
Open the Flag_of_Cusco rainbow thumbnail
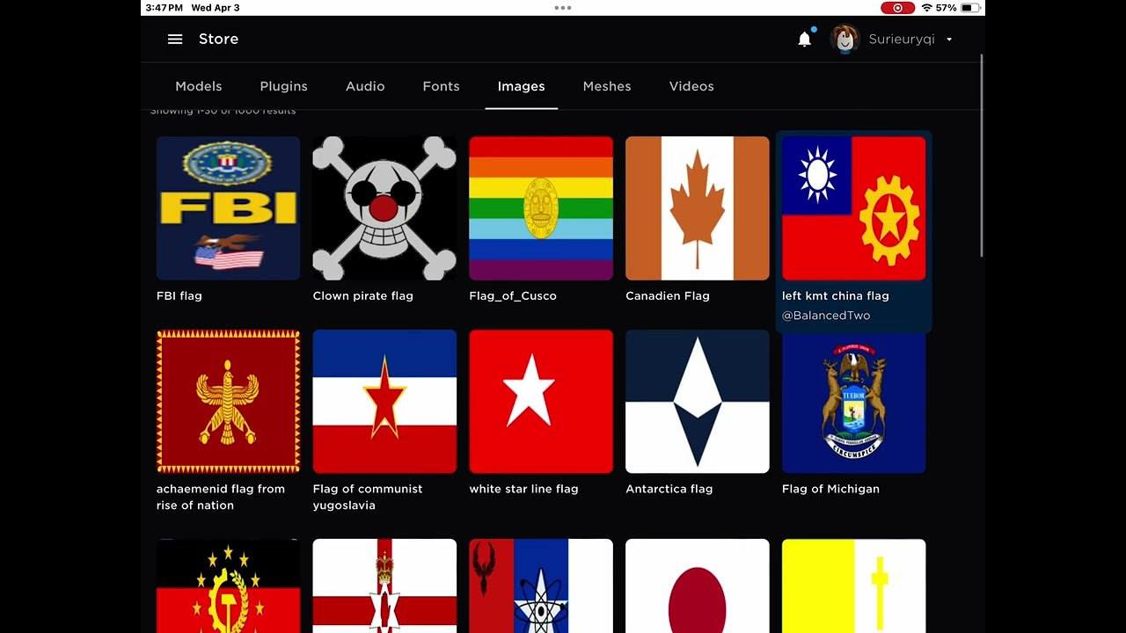click(541, 208)
